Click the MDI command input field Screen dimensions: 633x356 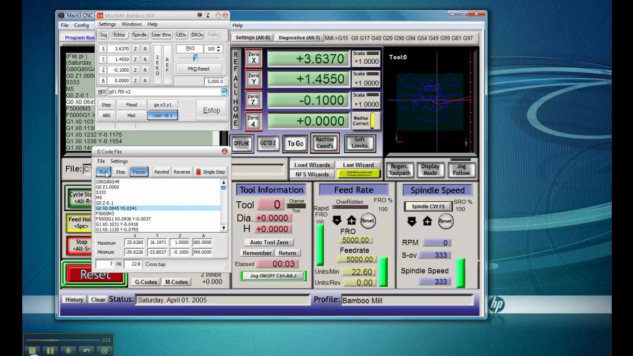pyautogui.click(x=164, y=92)
